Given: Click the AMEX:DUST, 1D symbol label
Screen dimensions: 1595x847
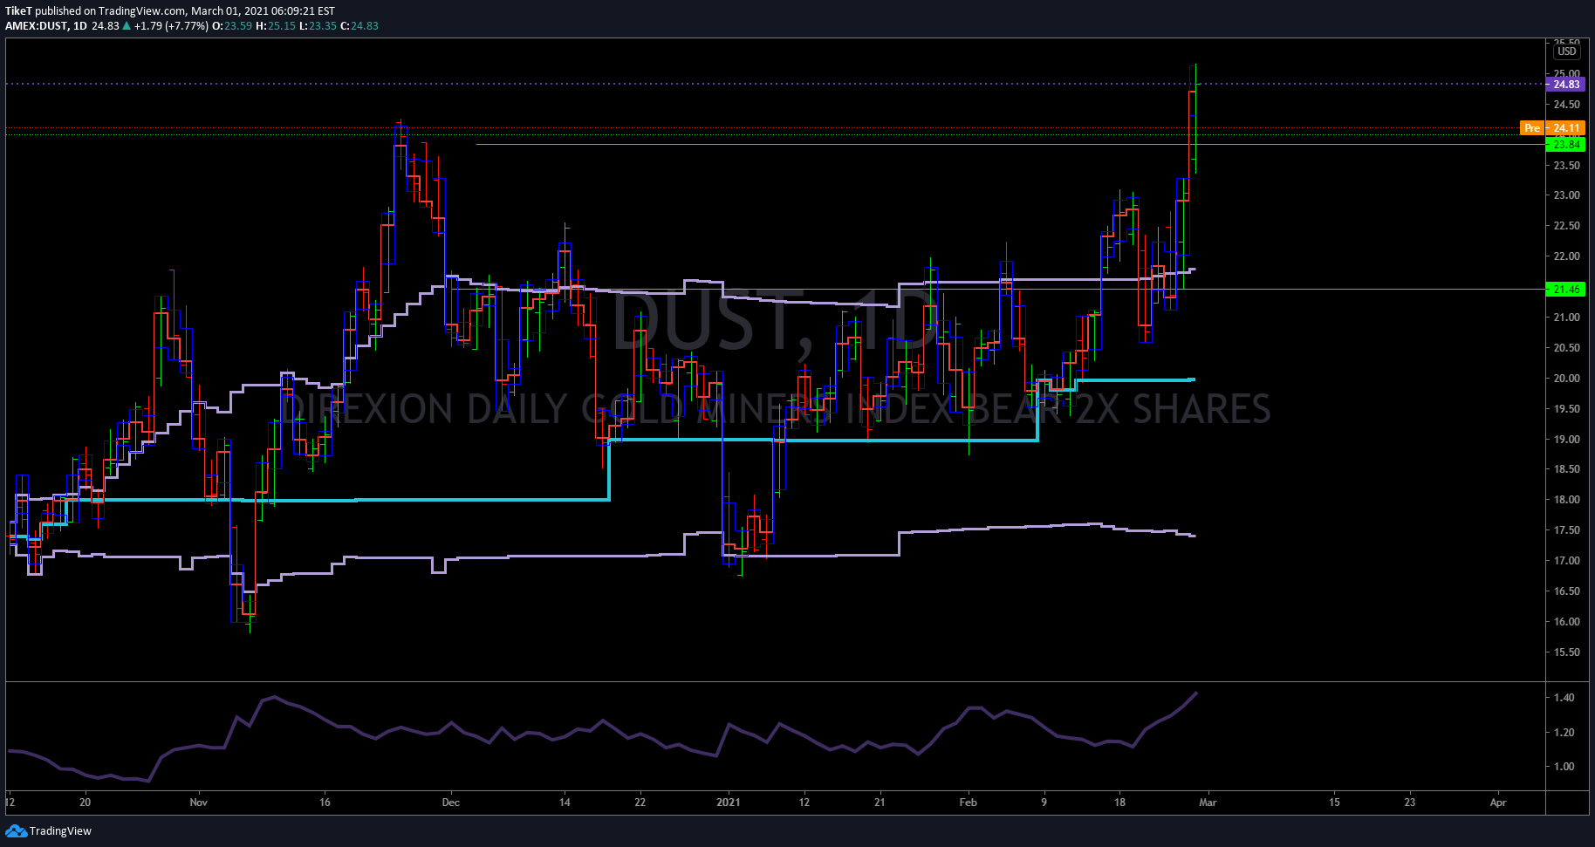Looking at the screenshot, I should pos(46,26).
